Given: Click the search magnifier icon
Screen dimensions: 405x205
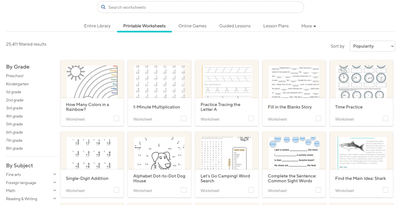Looking at the screenshot, I should pyautogui.click(x=103, y=7).
